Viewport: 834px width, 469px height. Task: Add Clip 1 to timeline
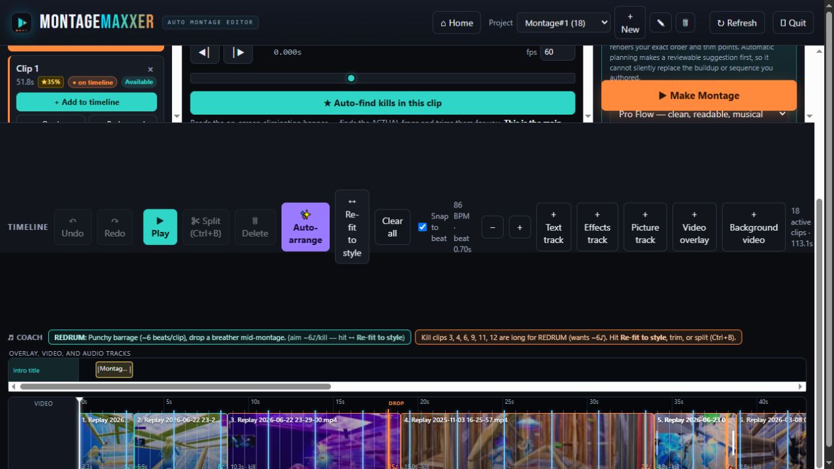86,102
